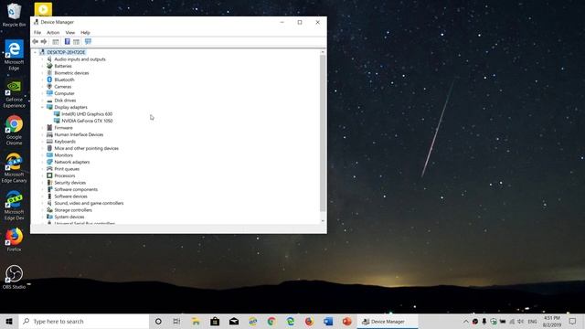This screenshot has width=585, height=329.
Task: Click Device Manager taskbar button
Action: (387, 321)
